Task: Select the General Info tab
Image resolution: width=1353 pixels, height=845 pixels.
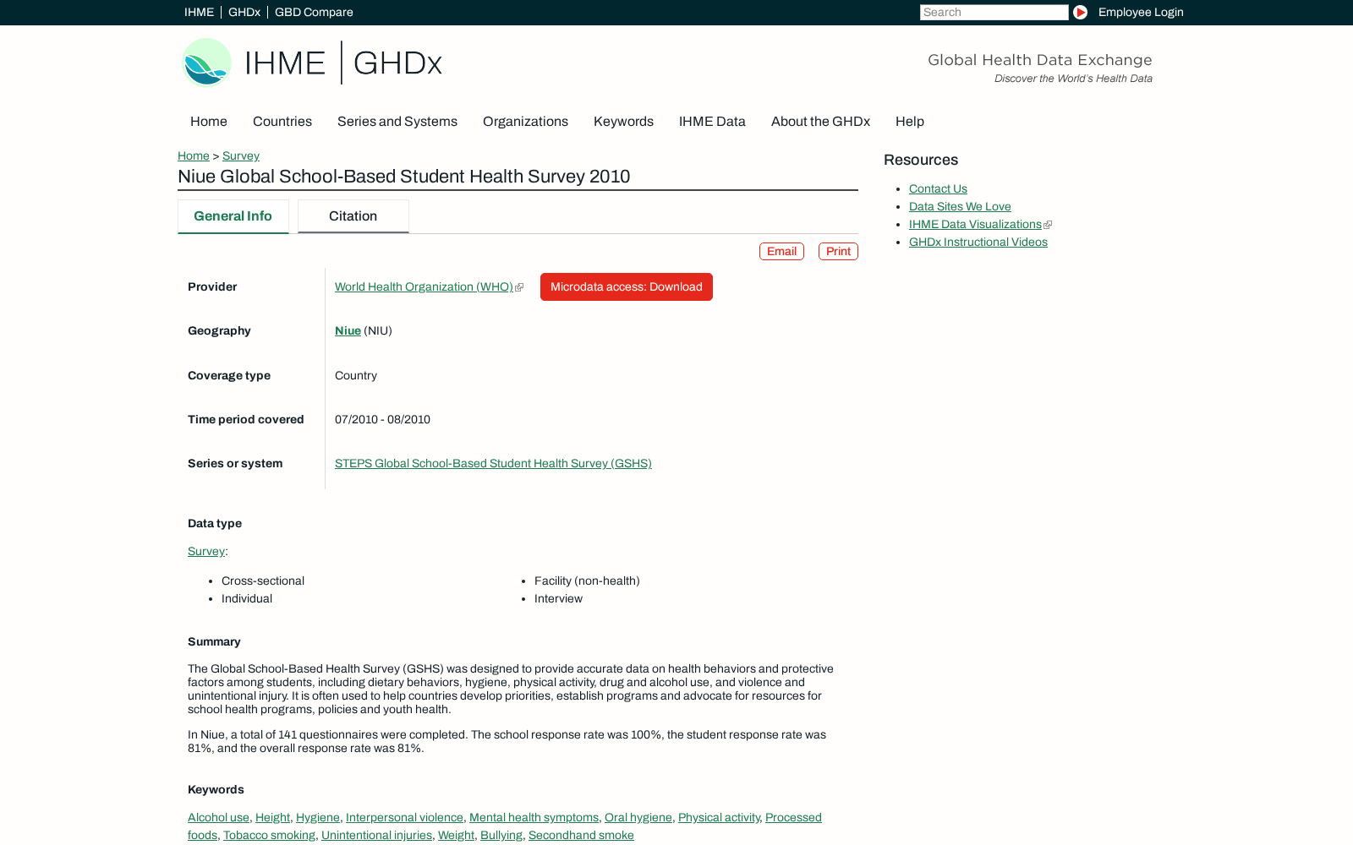Action: (x=233, y=216)
